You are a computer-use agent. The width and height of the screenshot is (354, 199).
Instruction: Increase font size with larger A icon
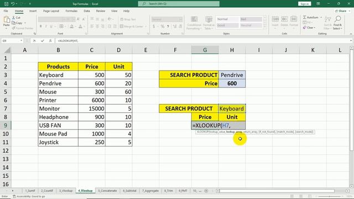coord(79,19)
